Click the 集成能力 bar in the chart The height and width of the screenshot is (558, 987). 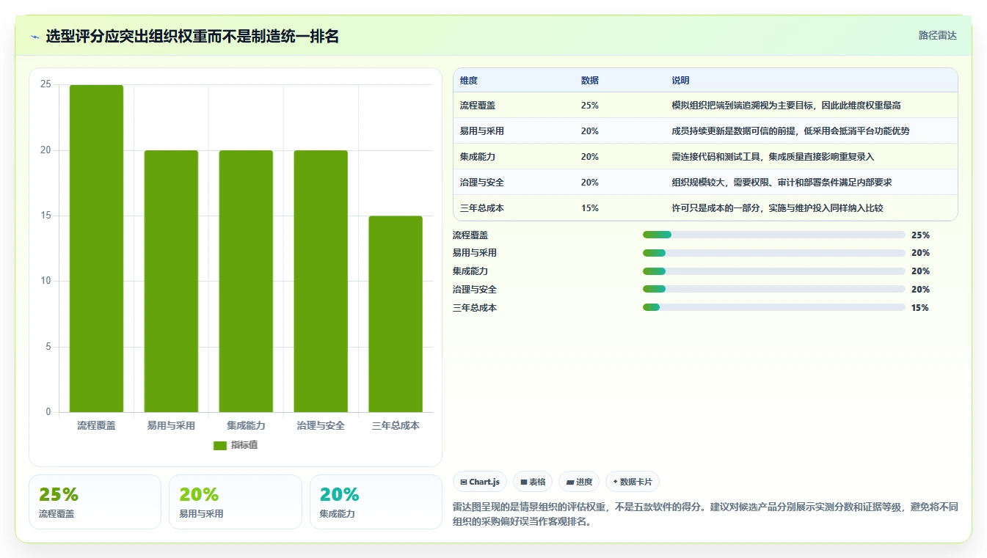246,282
